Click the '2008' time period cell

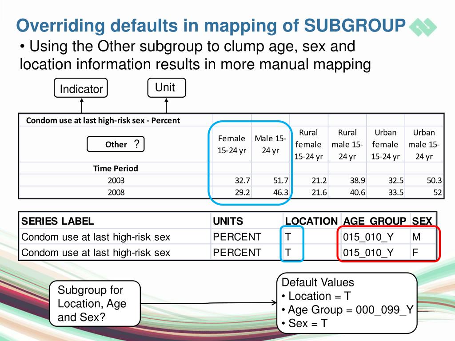[116, 192]
